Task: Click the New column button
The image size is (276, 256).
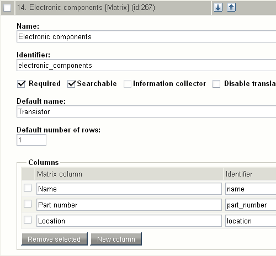Action: click(x=116, y=239)
